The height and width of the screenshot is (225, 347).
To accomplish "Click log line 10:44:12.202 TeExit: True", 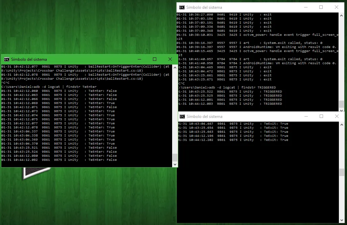I will (233, 140).
